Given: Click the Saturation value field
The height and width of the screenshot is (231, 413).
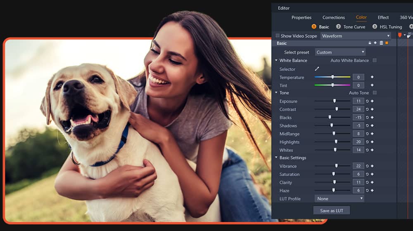Looking at the screenshot, I should tap(358, 174).
